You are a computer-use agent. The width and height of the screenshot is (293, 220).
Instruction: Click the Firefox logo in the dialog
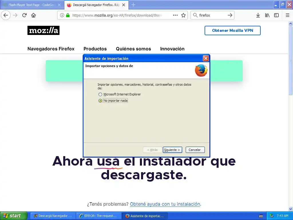[x=201, y=70]
